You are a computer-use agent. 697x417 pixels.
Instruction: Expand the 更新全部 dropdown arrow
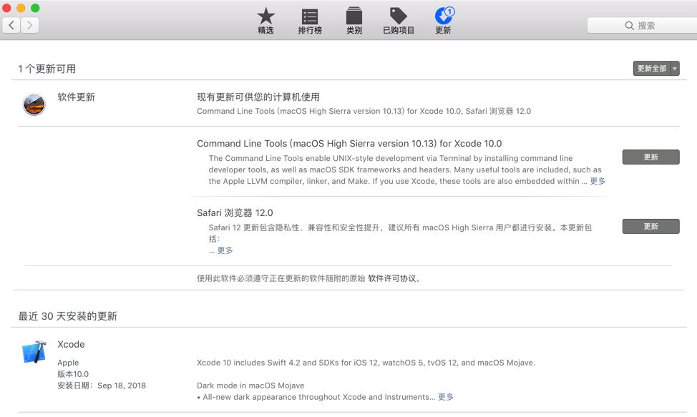tap(675, 69)
